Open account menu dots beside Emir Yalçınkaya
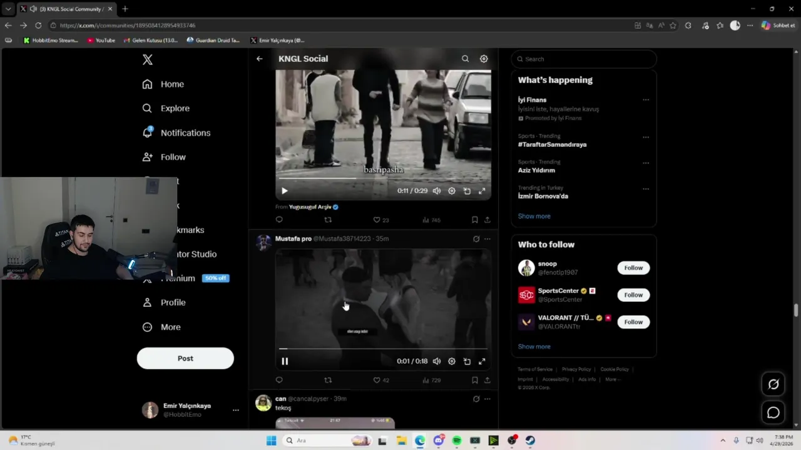Viewport: 801px width, 450px height. 235,410
